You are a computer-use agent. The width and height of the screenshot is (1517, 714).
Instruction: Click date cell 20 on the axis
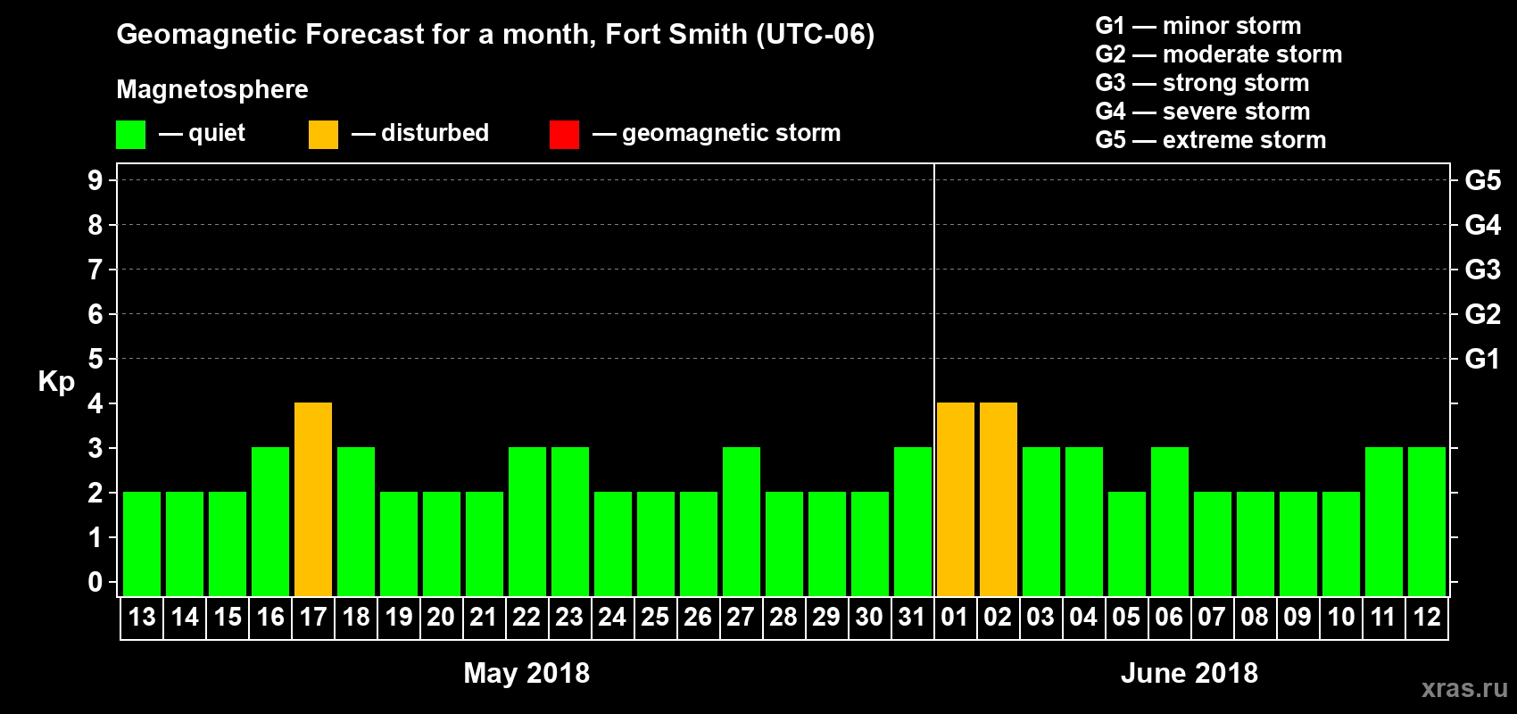point(442,618)
